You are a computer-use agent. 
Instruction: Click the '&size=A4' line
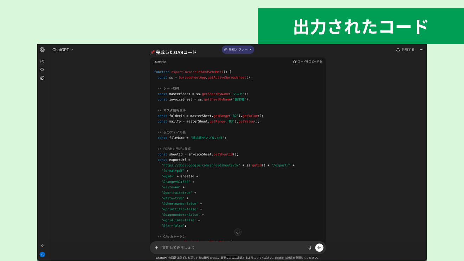point(173,187)
